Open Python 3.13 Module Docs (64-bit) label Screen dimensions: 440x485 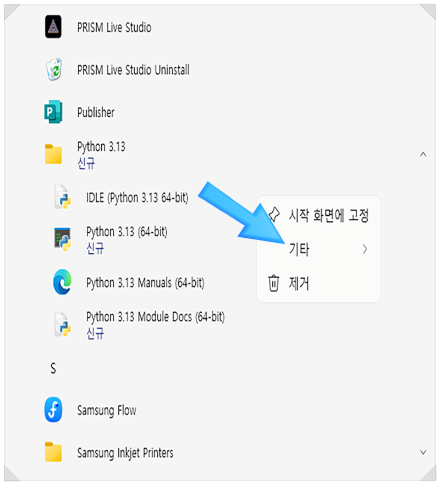[156, 317]
